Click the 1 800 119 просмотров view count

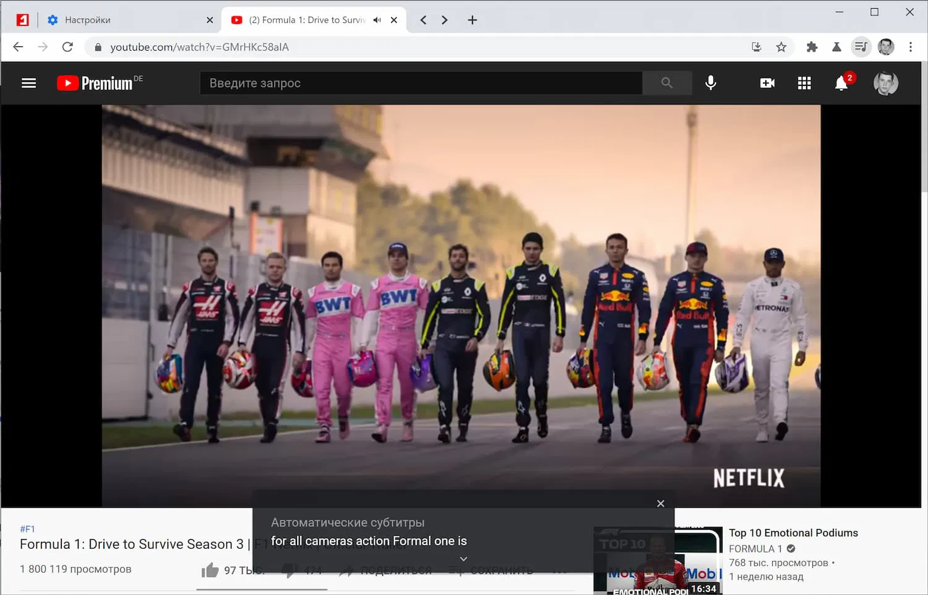[x=75, y=569]
